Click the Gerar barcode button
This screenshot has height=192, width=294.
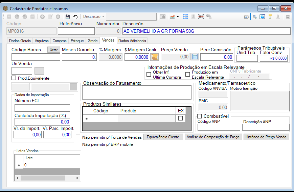[x=54, y=50]
